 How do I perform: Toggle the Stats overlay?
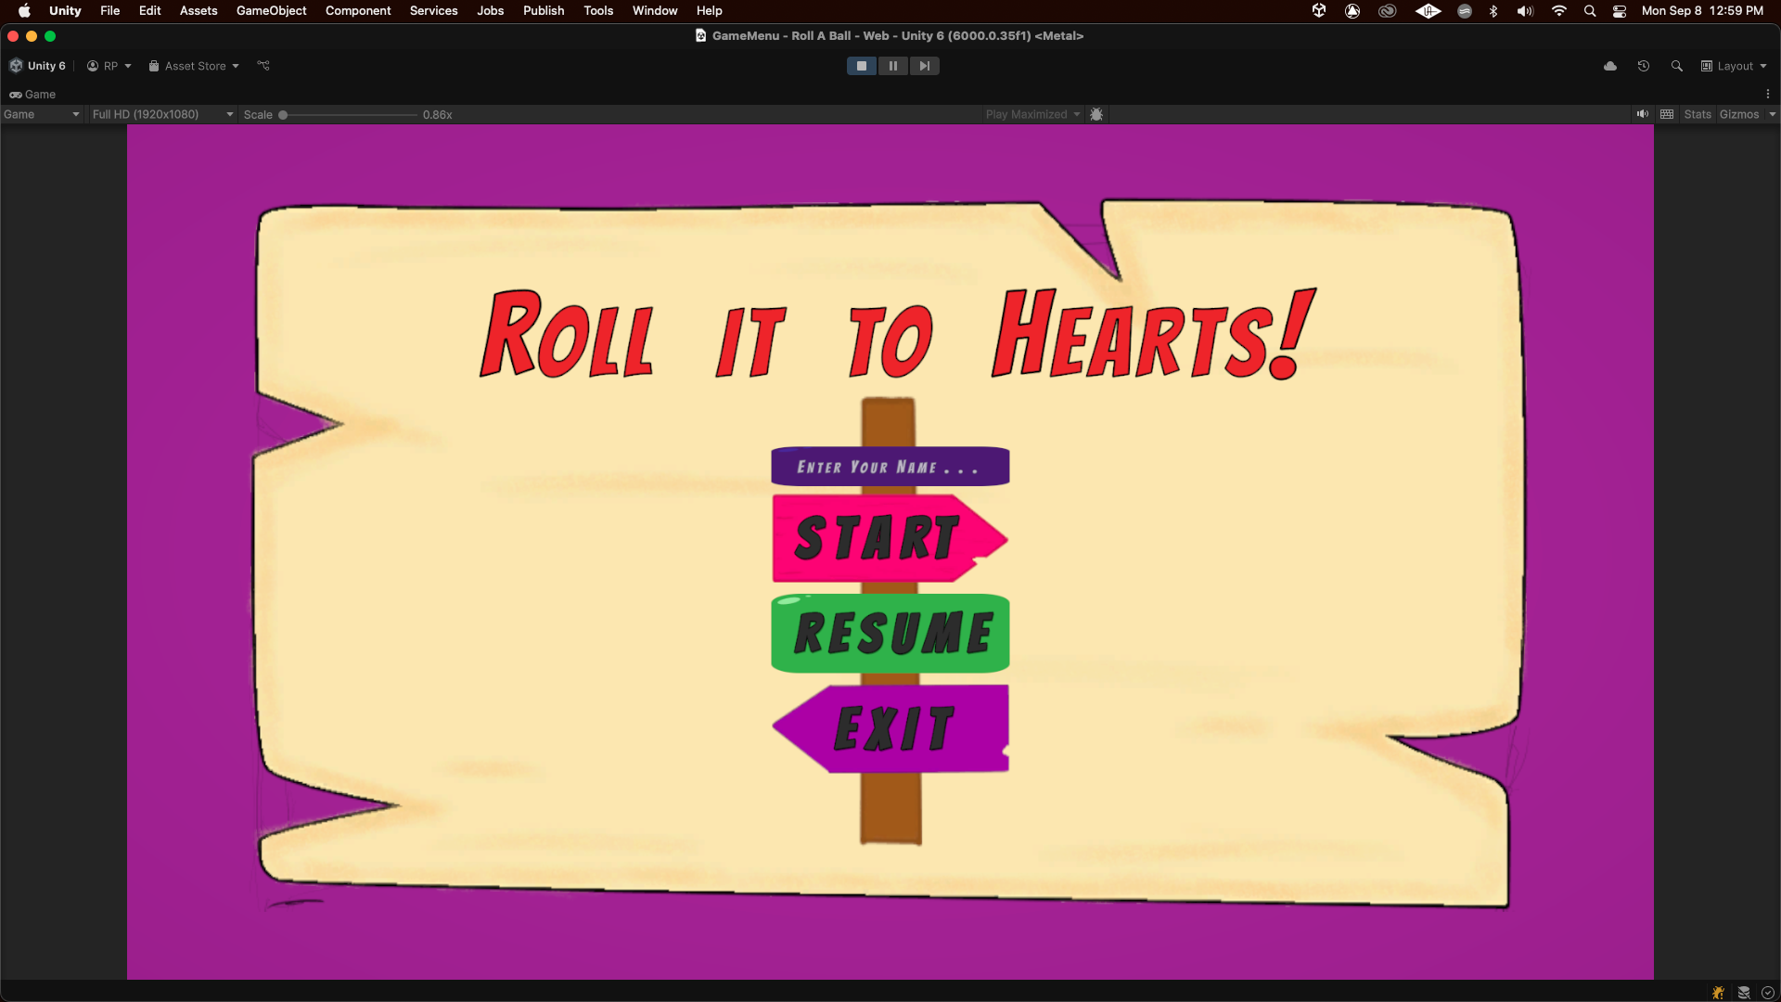click(x=1698, y=114)
